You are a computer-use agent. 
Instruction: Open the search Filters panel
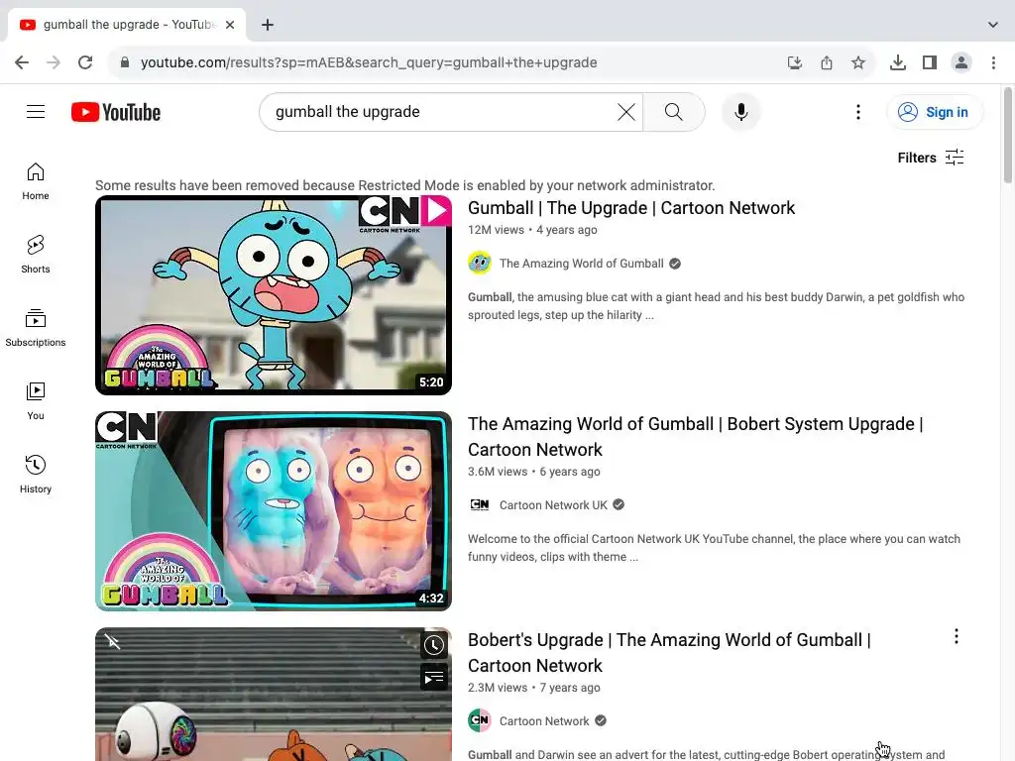931,158
